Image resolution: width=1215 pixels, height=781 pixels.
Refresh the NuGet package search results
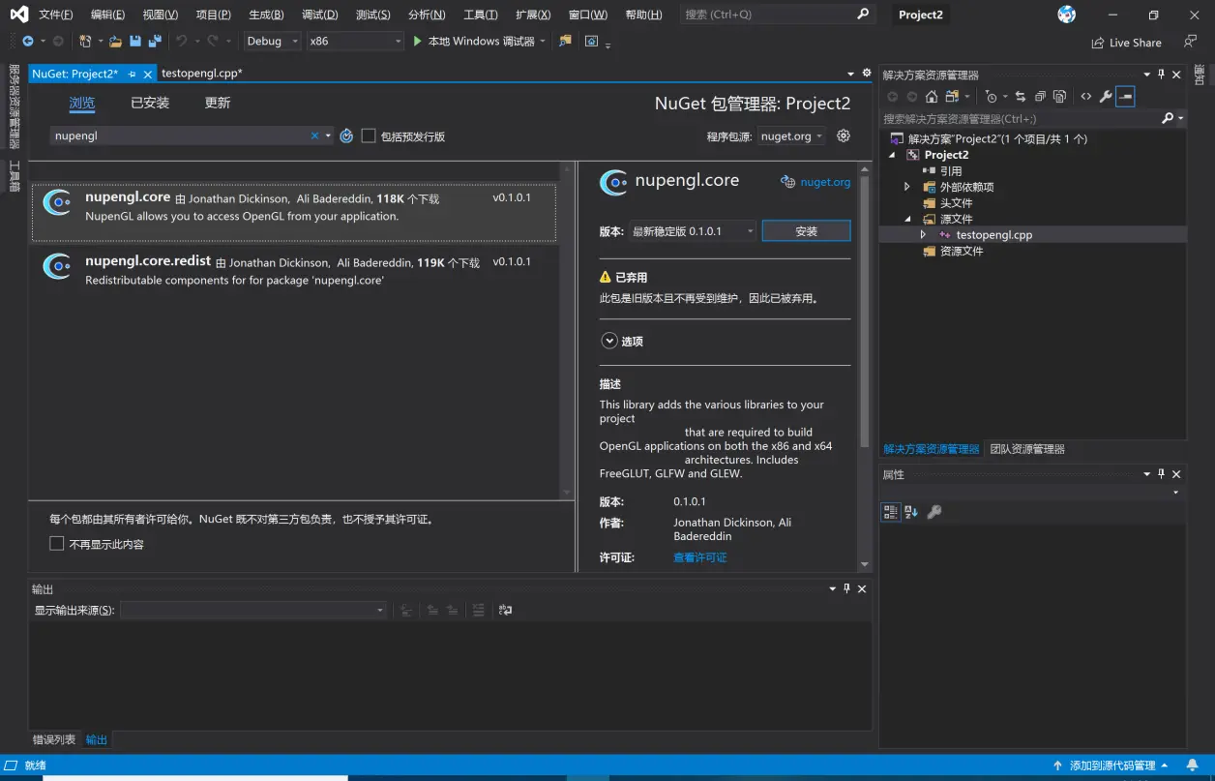pos(346,136)
